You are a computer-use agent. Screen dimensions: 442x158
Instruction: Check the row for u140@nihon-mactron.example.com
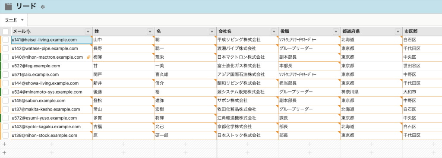(6, 57)
